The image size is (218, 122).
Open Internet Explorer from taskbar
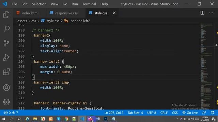point(27,119)
